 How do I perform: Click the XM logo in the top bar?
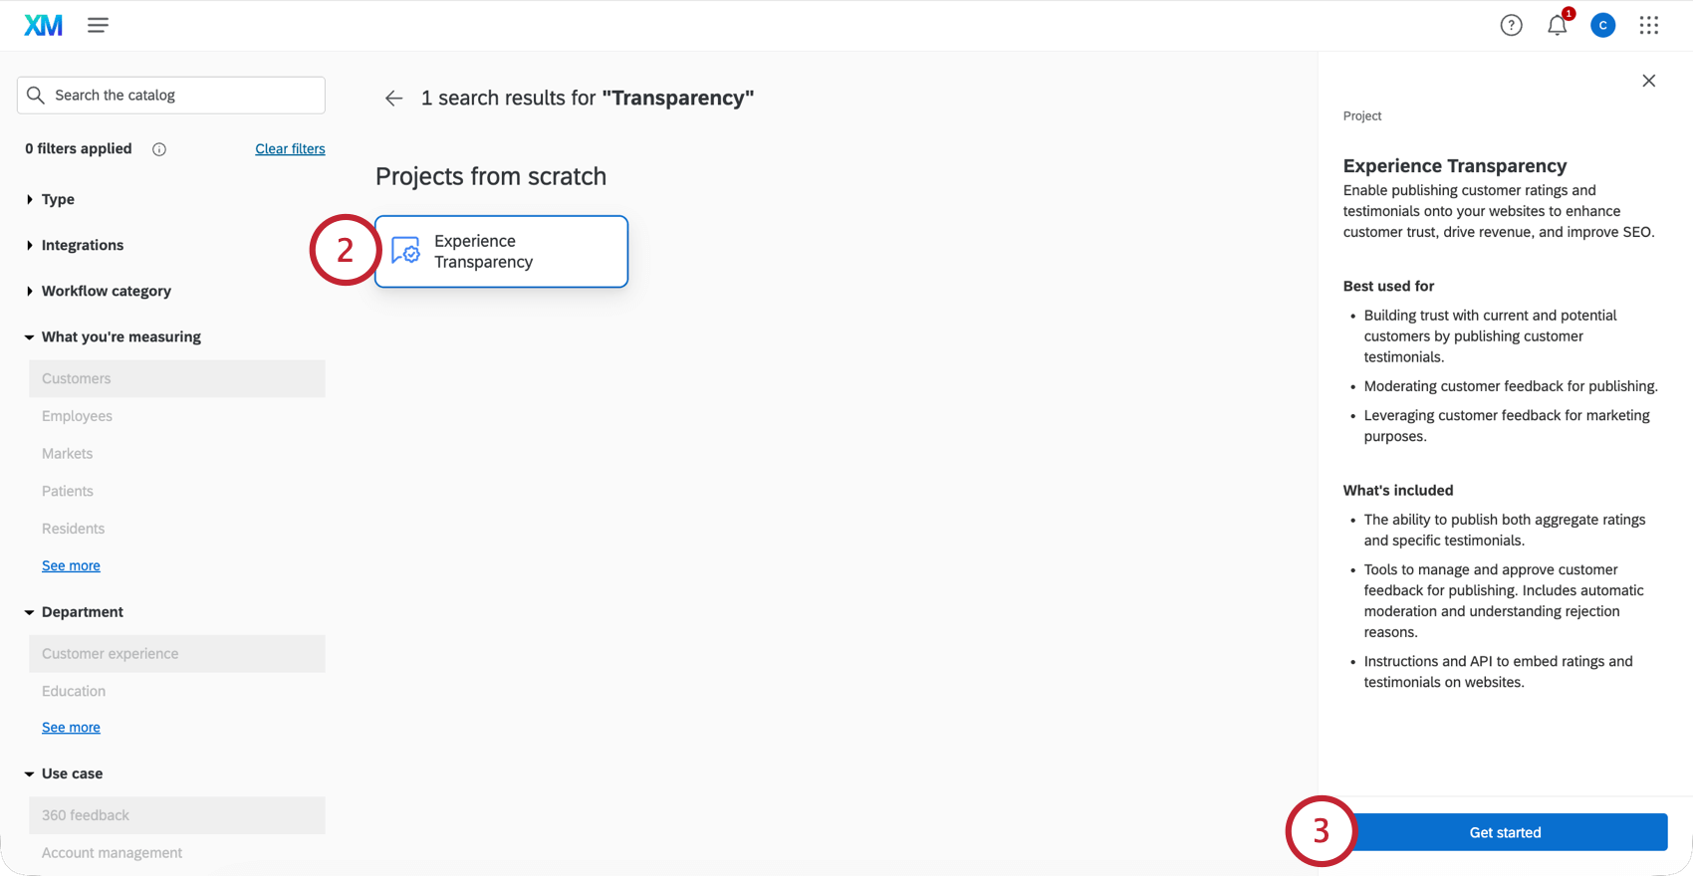point(43,25)
